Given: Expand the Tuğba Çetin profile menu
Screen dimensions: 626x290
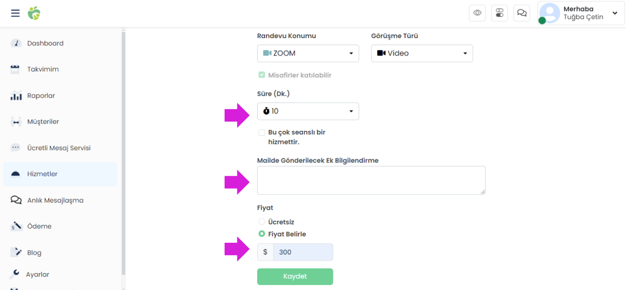Looking at the screenshot, I should point(581,13).
